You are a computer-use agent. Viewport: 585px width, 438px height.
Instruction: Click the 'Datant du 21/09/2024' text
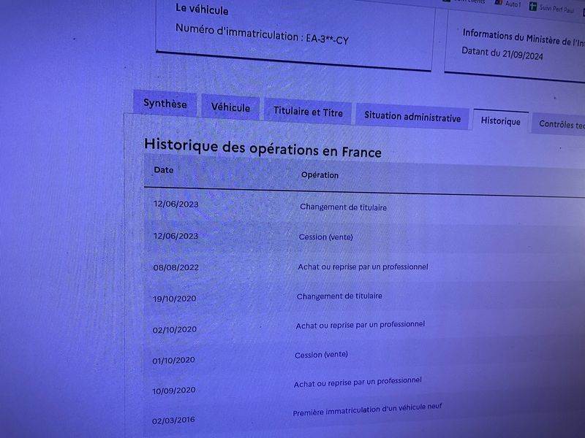pos(502,53)
